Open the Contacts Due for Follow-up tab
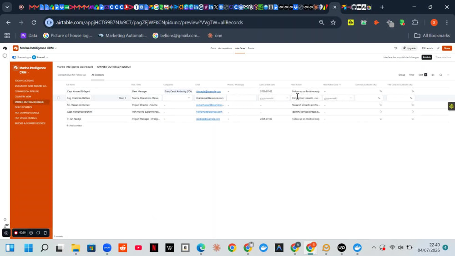455x256 pixels. pos(72,75)
